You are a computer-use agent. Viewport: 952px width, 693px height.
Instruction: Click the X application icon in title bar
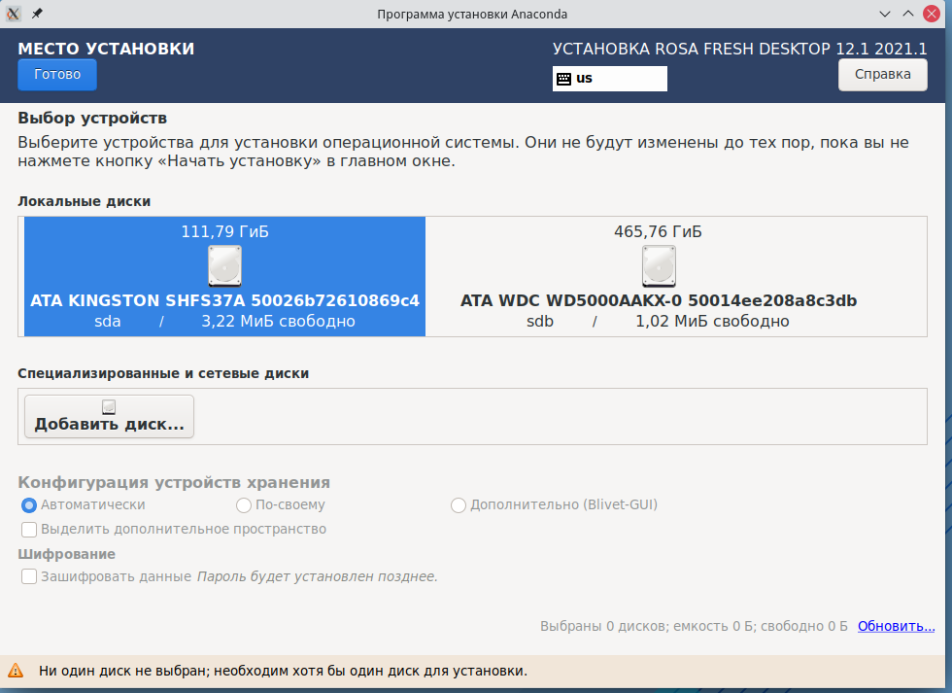(x=13, y=14)
